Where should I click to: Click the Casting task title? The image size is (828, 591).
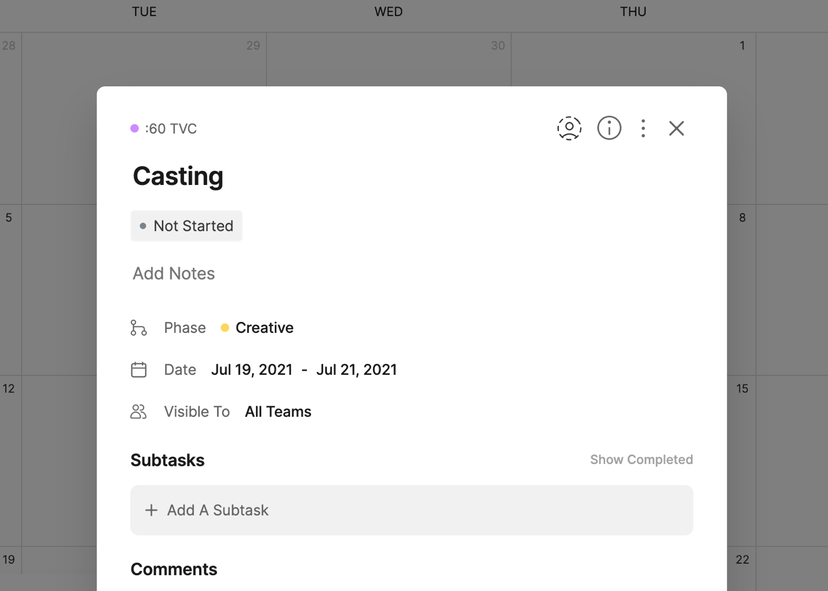tap(178, 176)
